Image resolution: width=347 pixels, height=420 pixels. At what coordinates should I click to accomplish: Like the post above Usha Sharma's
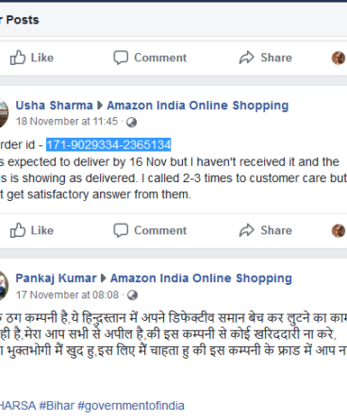coord(31,58)
